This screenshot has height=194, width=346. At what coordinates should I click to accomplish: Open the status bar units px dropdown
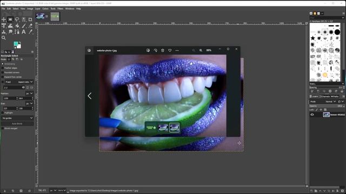[53, 190]
